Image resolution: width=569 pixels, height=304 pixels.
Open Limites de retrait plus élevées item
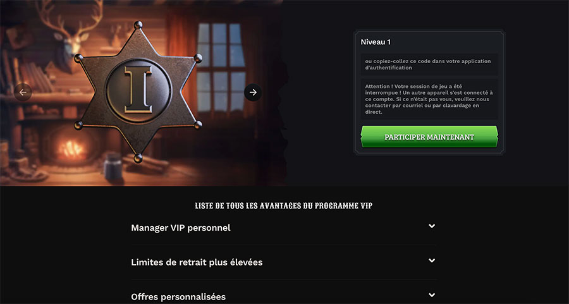pyautogui.click(x=283, y=262)
